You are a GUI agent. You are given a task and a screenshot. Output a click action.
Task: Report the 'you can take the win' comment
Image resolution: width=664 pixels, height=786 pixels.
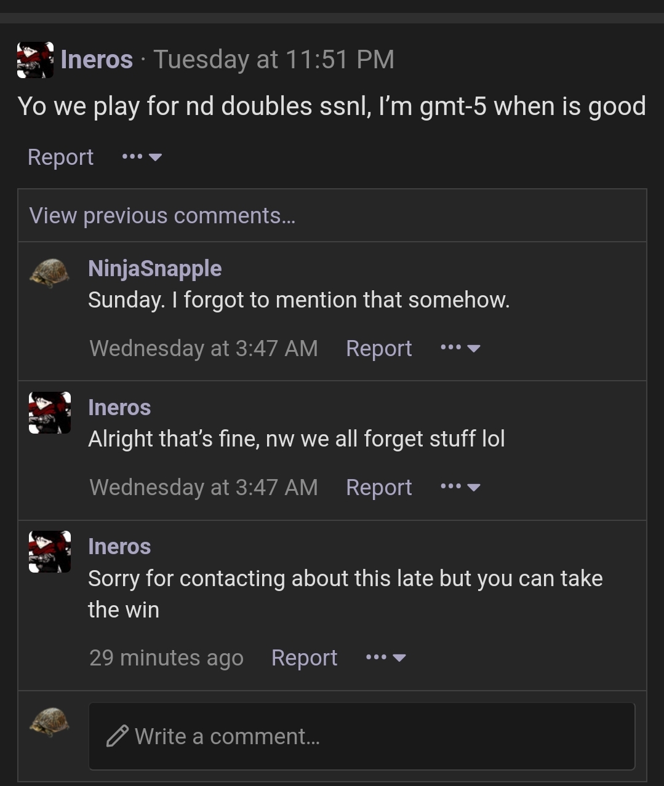pyautogui.click(x=304, y=657)
